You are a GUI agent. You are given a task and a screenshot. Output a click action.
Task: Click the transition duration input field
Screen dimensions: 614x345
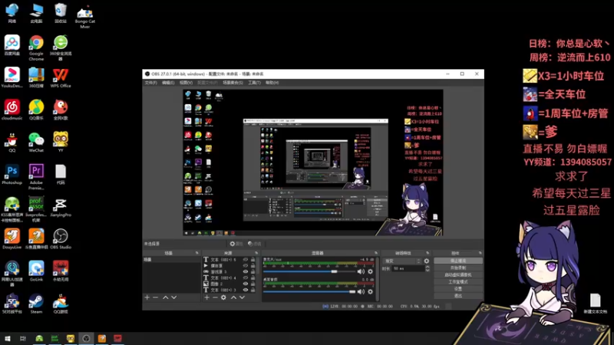click(x=408, y=269)
